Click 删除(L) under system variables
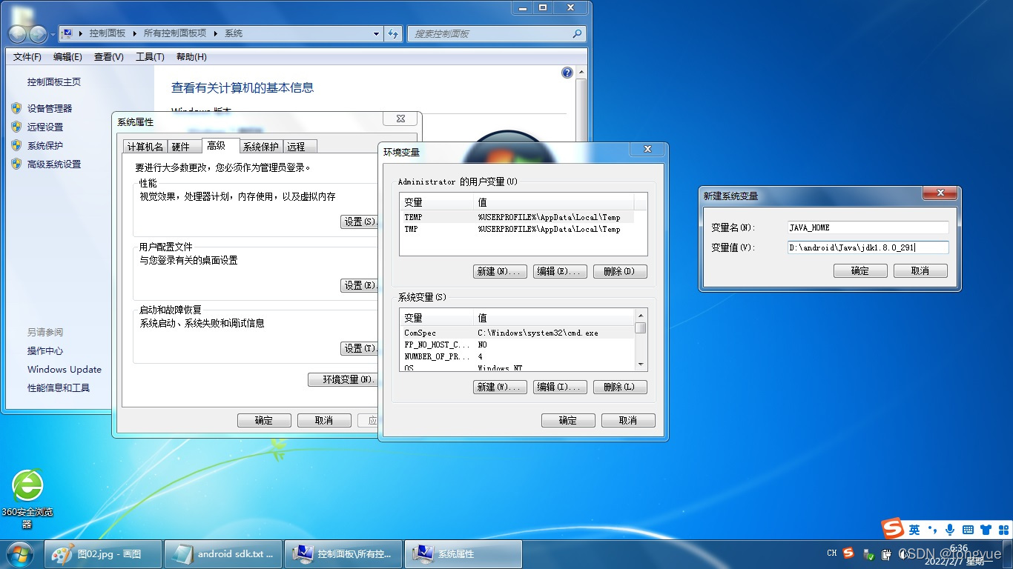The image size is (1013, 569). pos(620,387)
